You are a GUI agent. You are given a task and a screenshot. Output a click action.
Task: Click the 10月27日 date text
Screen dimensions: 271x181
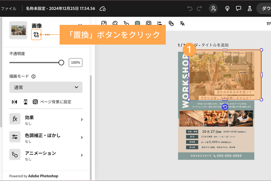click(x=211, y=132)
